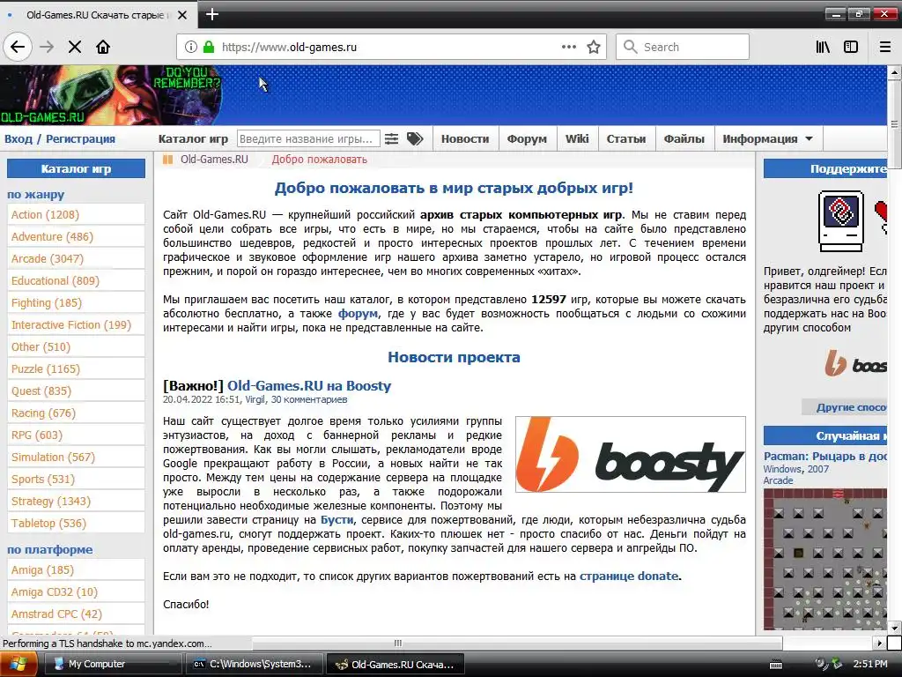Switch to the command prompt taskbar window
The width and height of the screenshot is (902, 677).
254,664
